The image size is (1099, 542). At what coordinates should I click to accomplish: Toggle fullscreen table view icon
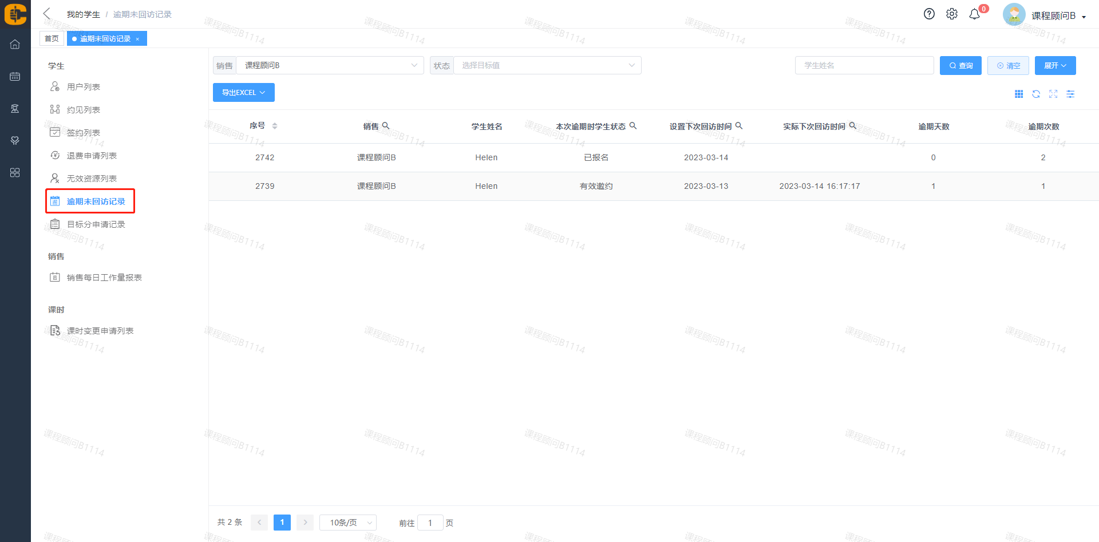click(1053, 94)
